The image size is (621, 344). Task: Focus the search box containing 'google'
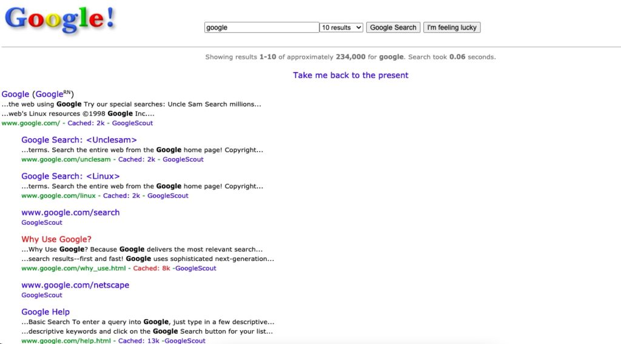(261, 27)
